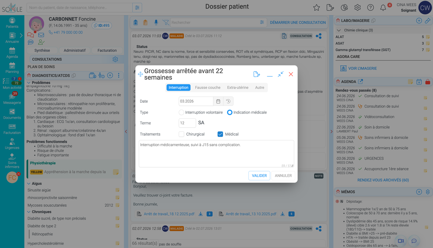Click the favorites star icon in the header
The height and width of the screenshot is (248, 433).
[316, 8]
